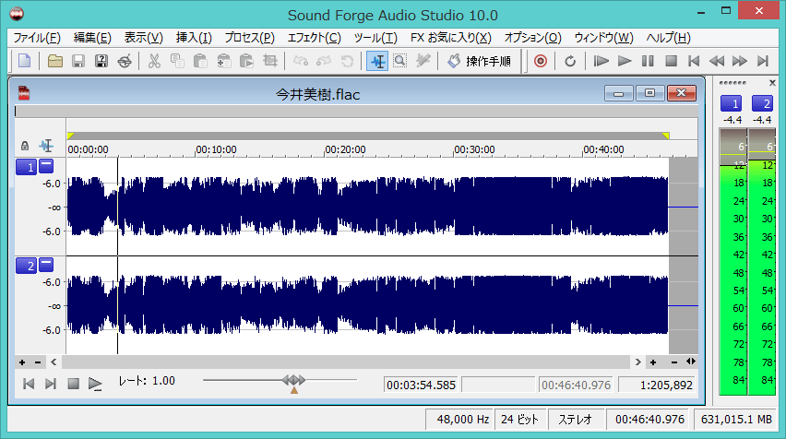Image resolution: width=786 pixels, height=439 pixels.
Task: Click the Redo toolbar icon
Action: (324, 61)
